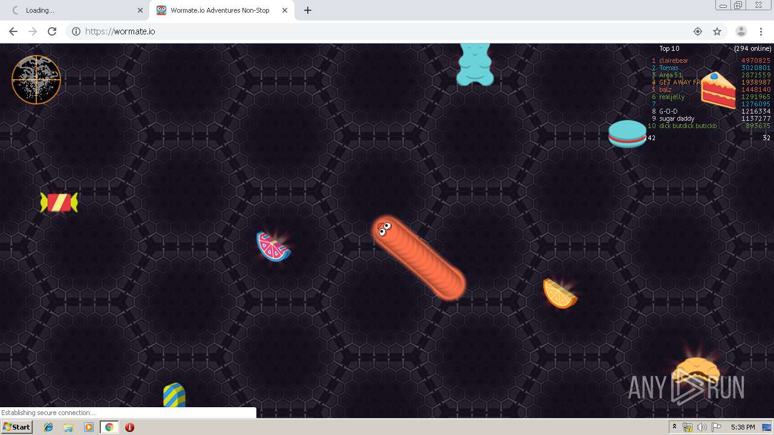This screenshot has height=435, width=774.
Task: Open a new browser tab
Action: click(x=308, y=10)
